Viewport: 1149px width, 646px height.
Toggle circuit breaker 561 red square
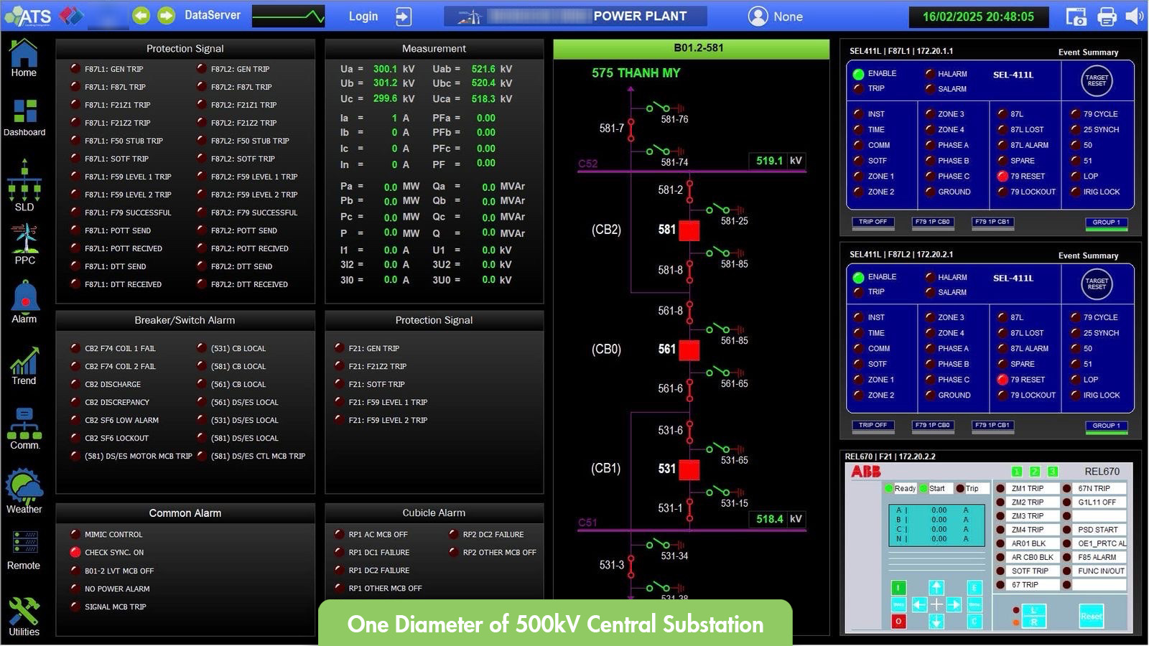689,350
